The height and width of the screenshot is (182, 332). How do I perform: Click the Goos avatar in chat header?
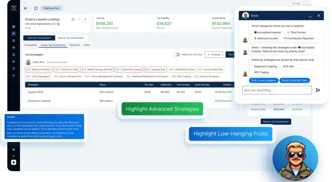(x=246, y=16)
